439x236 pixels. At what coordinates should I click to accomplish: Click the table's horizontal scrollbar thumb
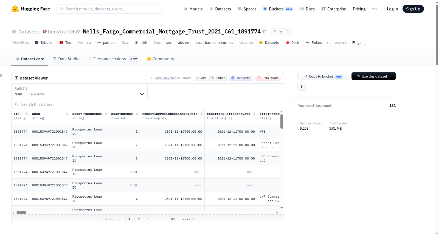pos(21,212)
